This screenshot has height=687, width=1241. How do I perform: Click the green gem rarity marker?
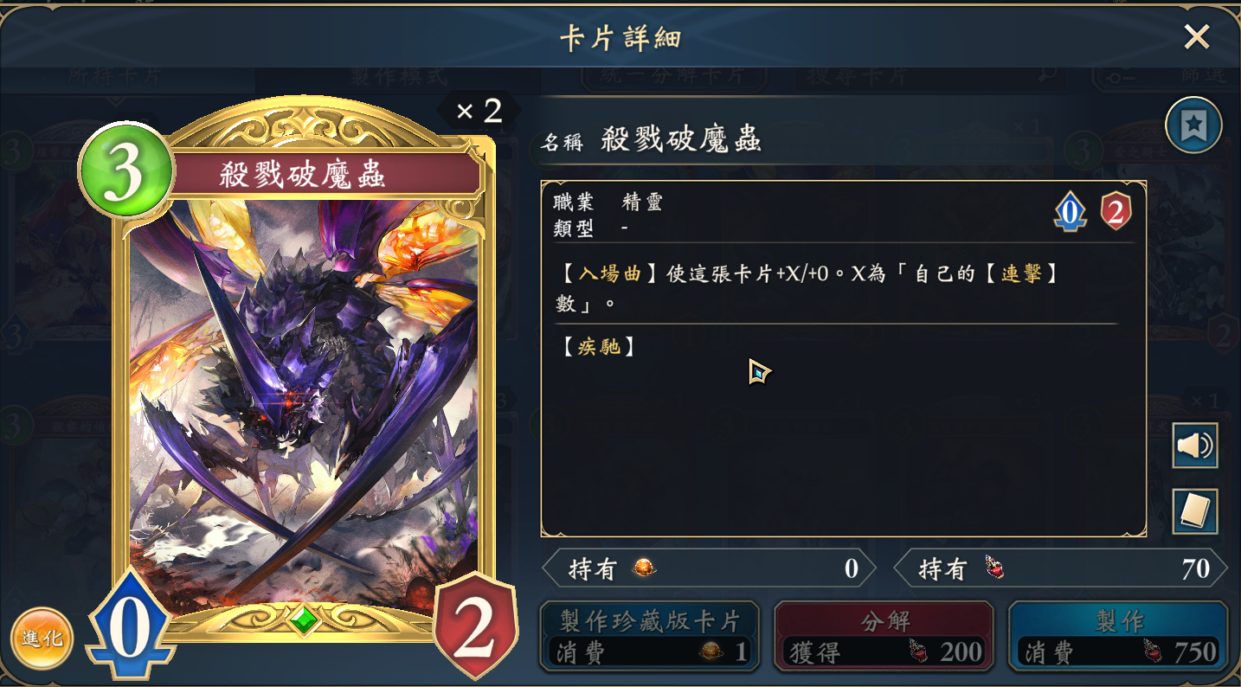point(304,620)
